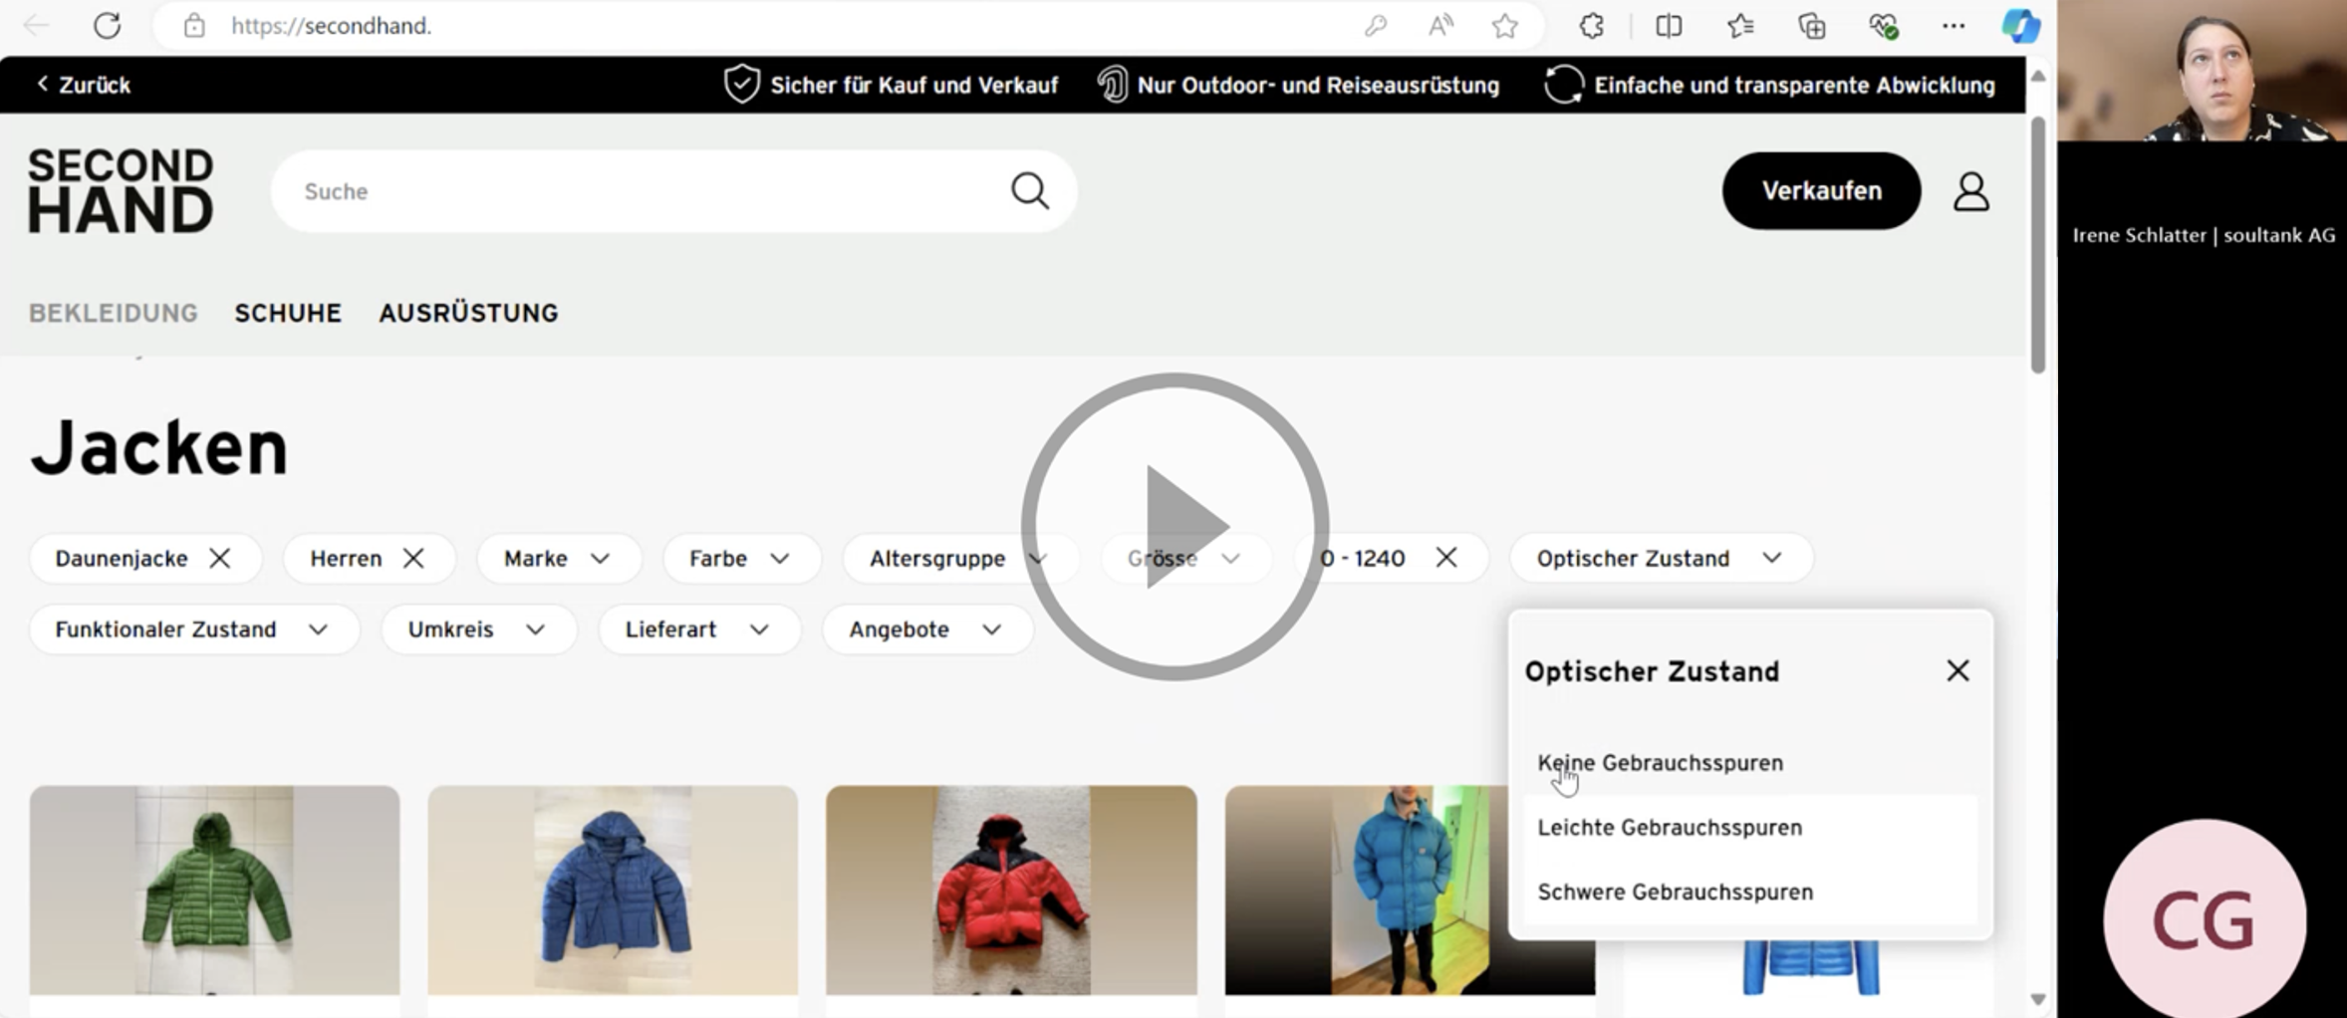This screenshot has height=1018, width=2347.
Task: Click the circular transparent processing icon
Action: click(x=1563, y=85)
